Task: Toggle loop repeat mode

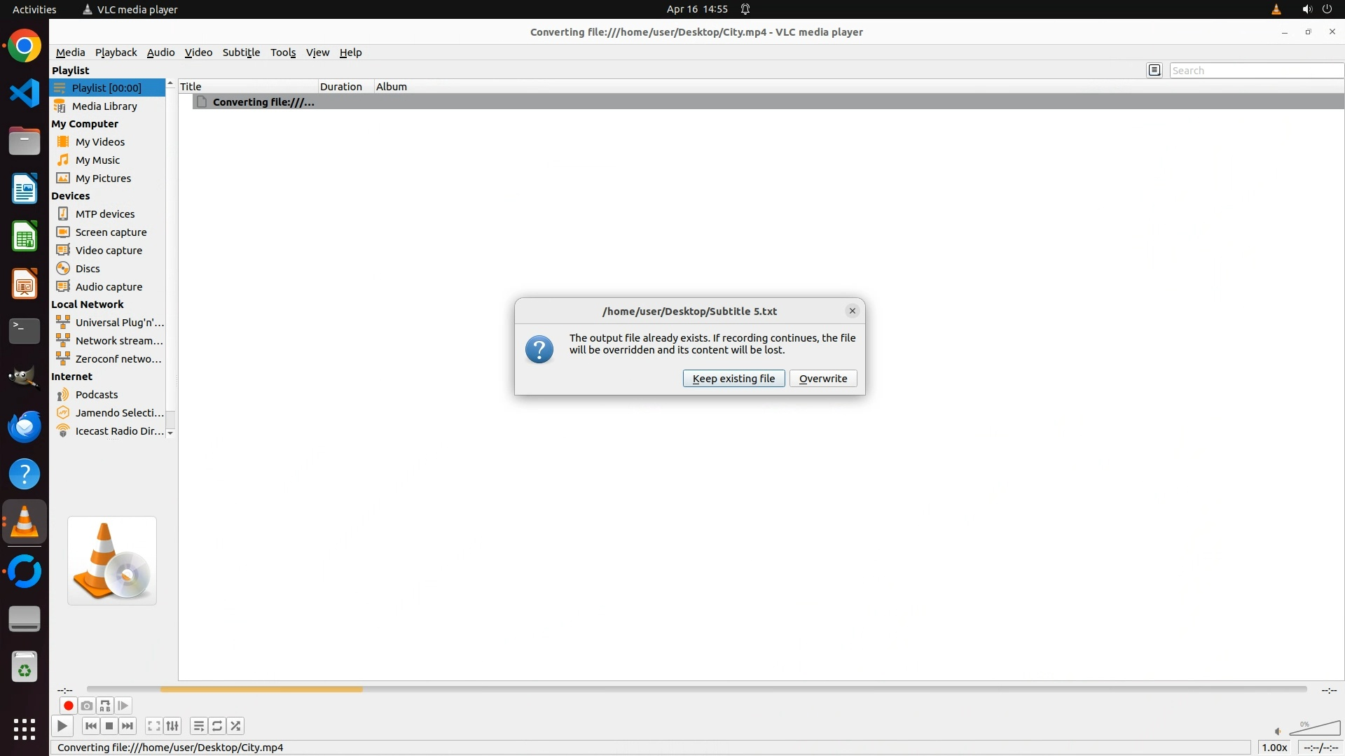Action: [217, 726]
